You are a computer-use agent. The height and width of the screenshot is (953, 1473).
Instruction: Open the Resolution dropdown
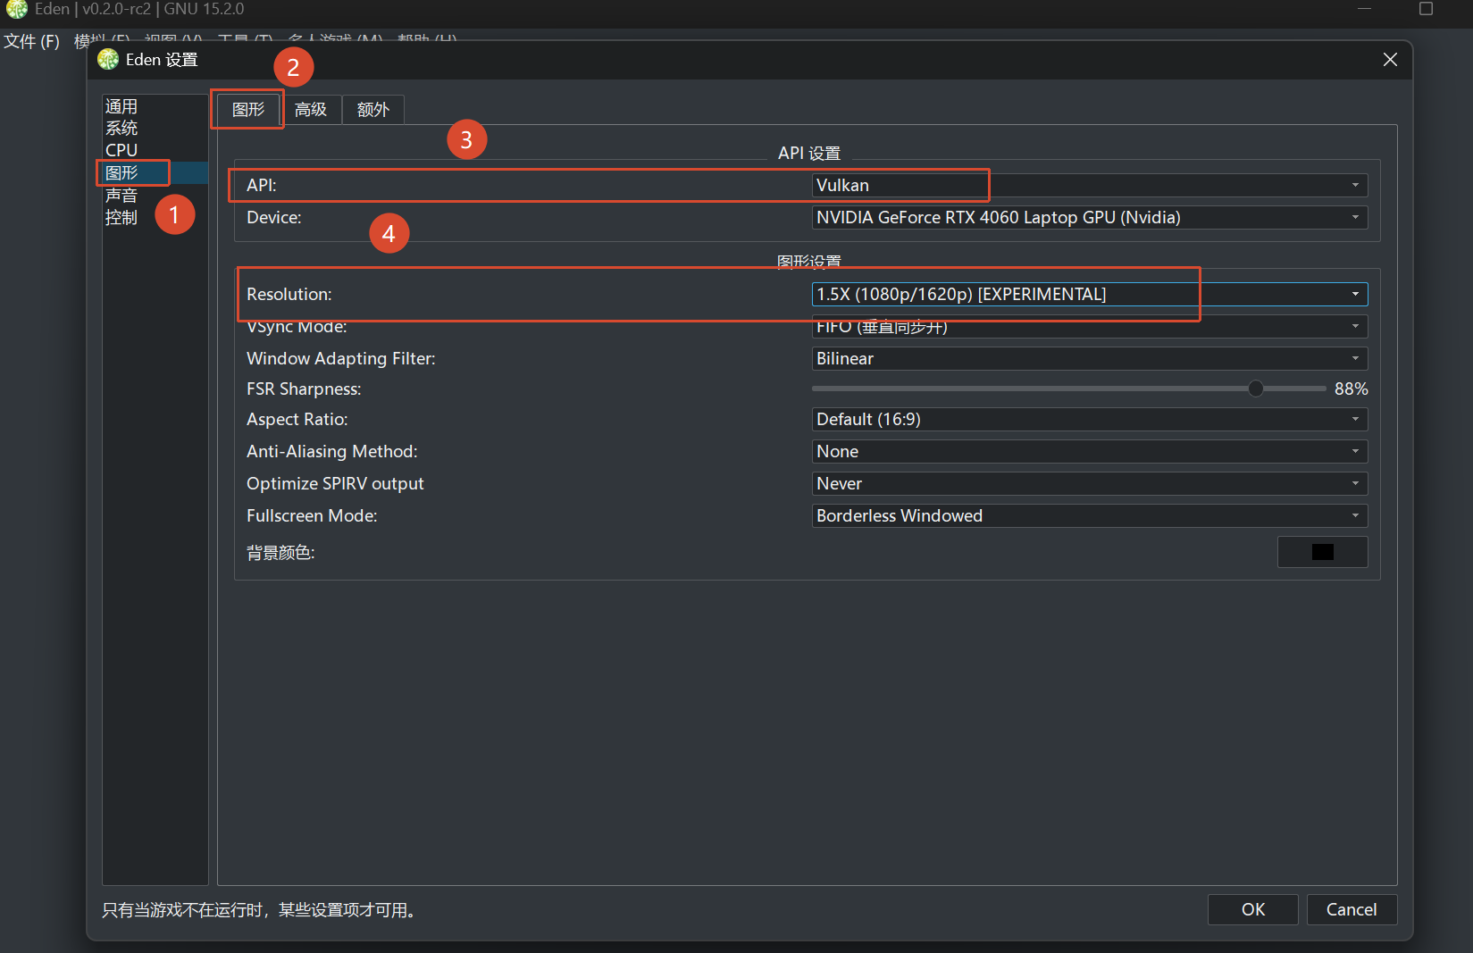tap(1089, 294)
